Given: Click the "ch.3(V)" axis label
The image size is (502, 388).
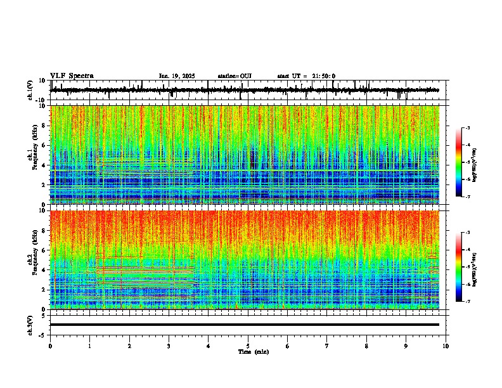Looking at the screenshot, I should pyautogui.click(x=30, y=325).
